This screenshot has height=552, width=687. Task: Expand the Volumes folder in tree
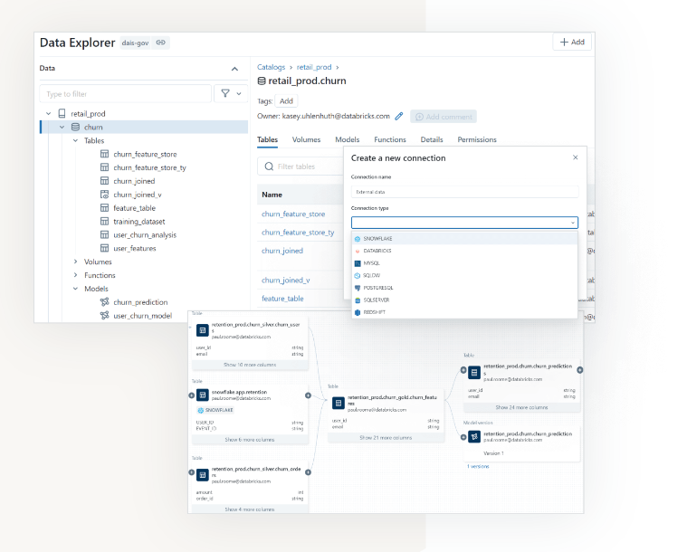coord(74,262)
